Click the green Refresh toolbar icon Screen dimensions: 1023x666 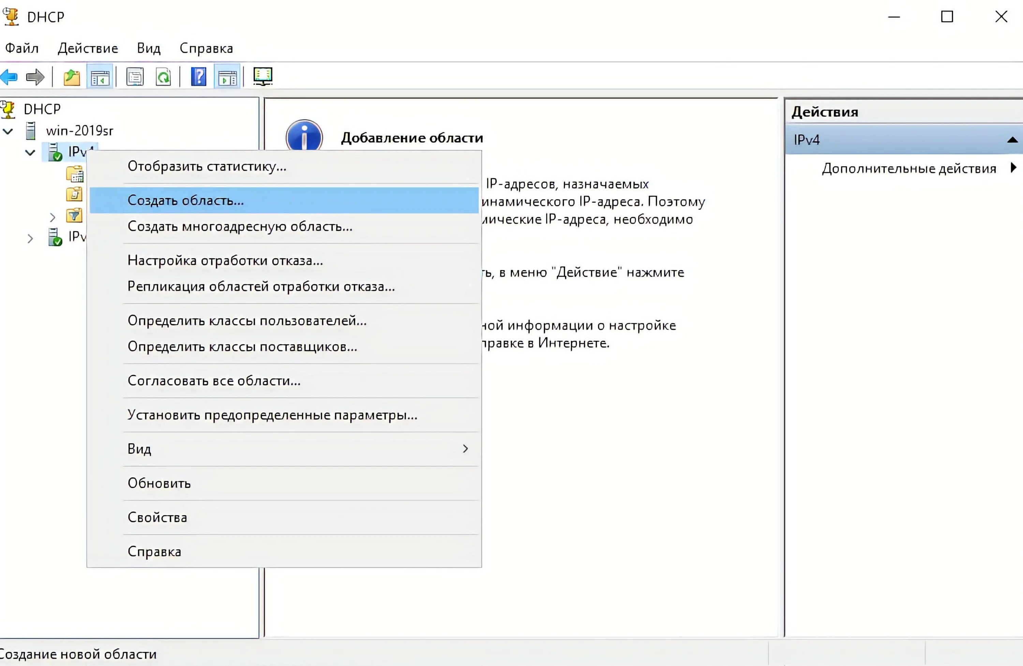coord(163,77)
